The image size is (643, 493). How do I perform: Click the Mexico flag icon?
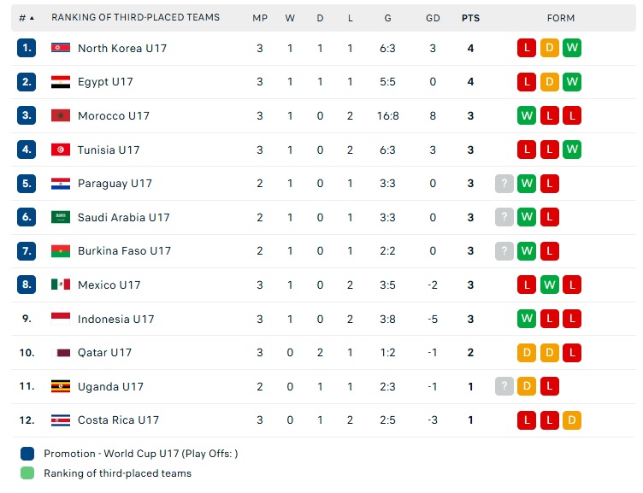click(x=60, y=285)
